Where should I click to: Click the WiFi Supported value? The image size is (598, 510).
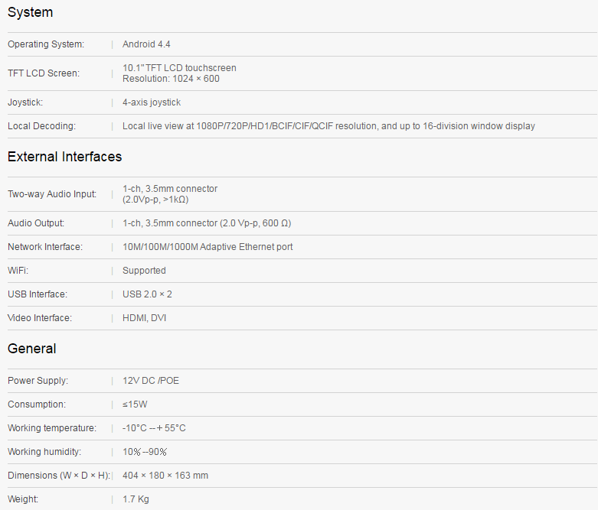[x=144, y=271]
